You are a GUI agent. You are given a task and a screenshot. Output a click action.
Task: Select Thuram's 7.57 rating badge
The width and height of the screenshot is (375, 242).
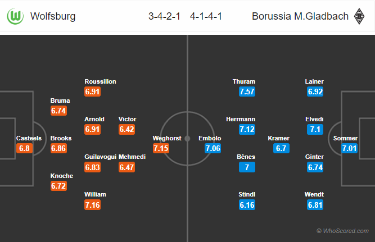(247, 92)
